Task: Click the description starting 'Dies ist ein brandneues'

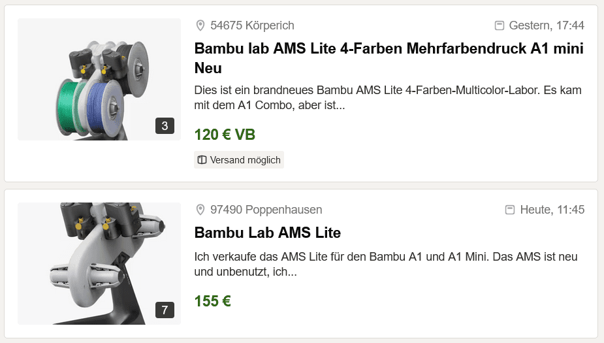Action: point(388,97)
